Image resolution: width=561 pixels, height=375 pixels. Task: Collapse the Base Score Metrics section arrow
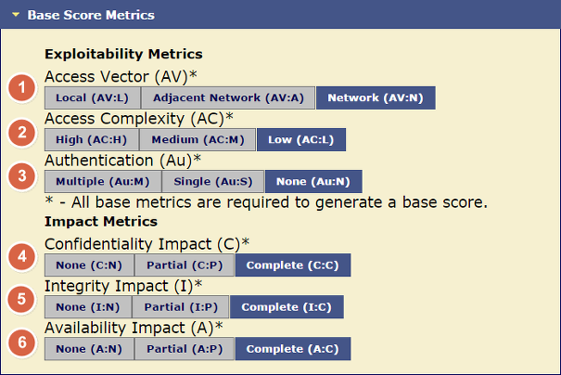point(16,15)
